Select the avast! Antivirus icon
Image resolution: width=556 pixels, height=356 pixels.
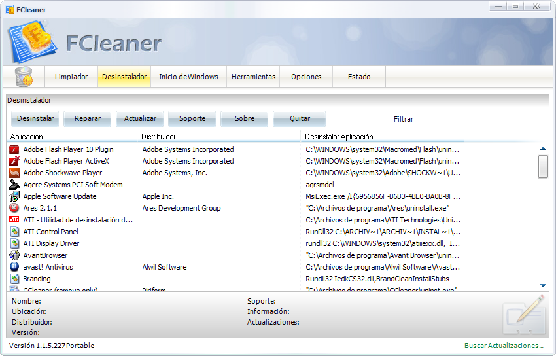[14, 267]
